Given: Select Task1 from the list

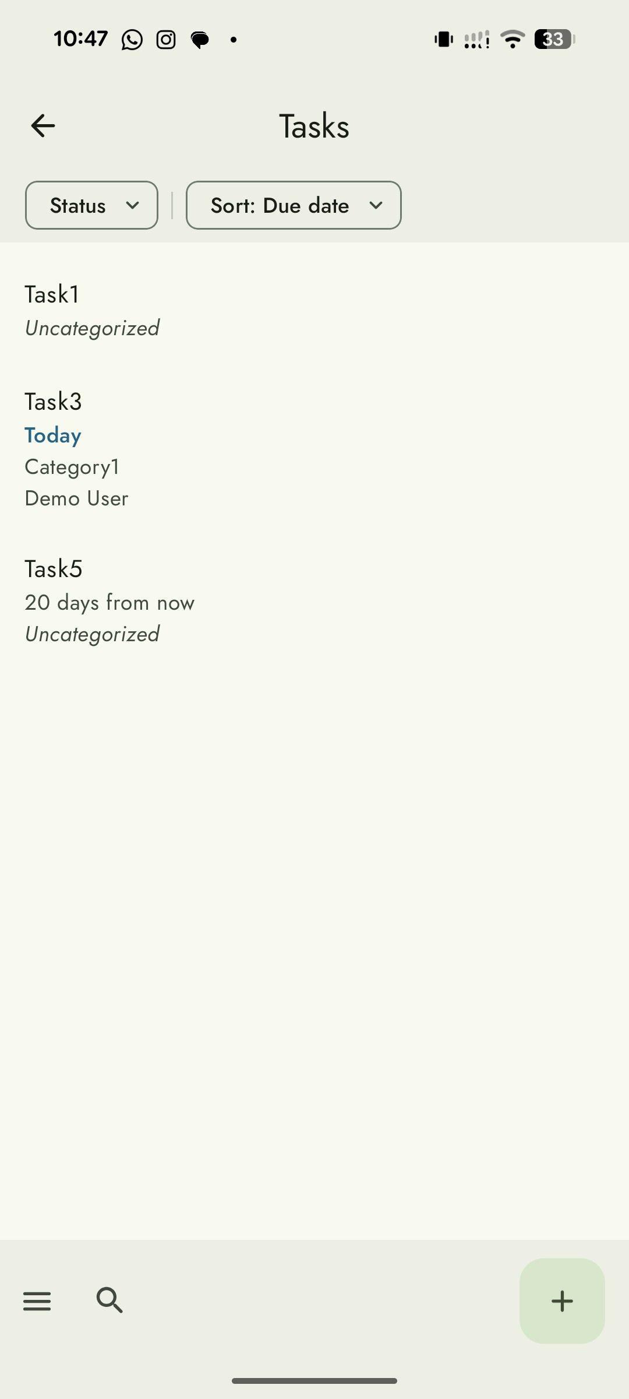Looking at the screenshot, I should [52, 294].
